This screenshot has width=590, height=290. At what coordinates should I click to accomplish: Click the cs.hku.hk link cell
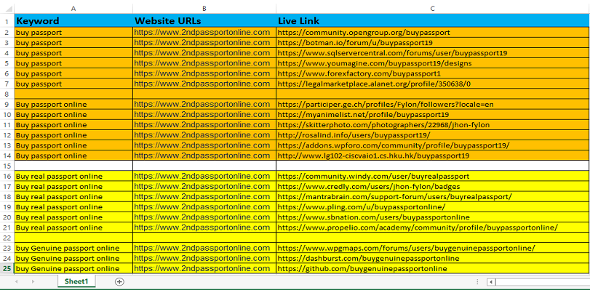[x=433, y=156]
